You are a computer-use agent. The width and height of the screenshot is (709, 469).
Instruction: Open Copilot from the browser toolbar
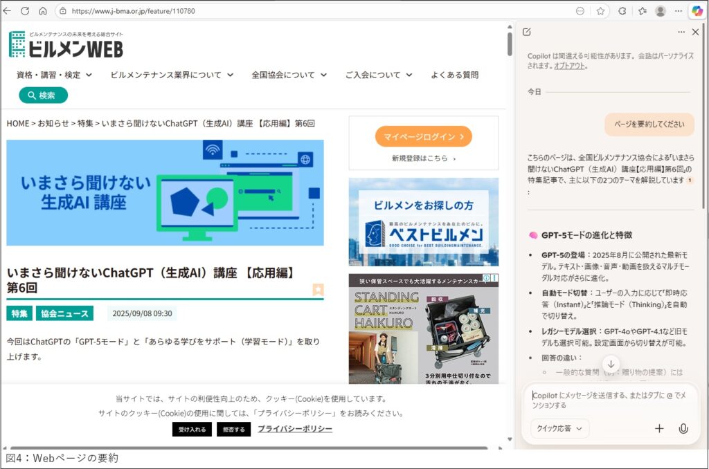coord(698,11)
